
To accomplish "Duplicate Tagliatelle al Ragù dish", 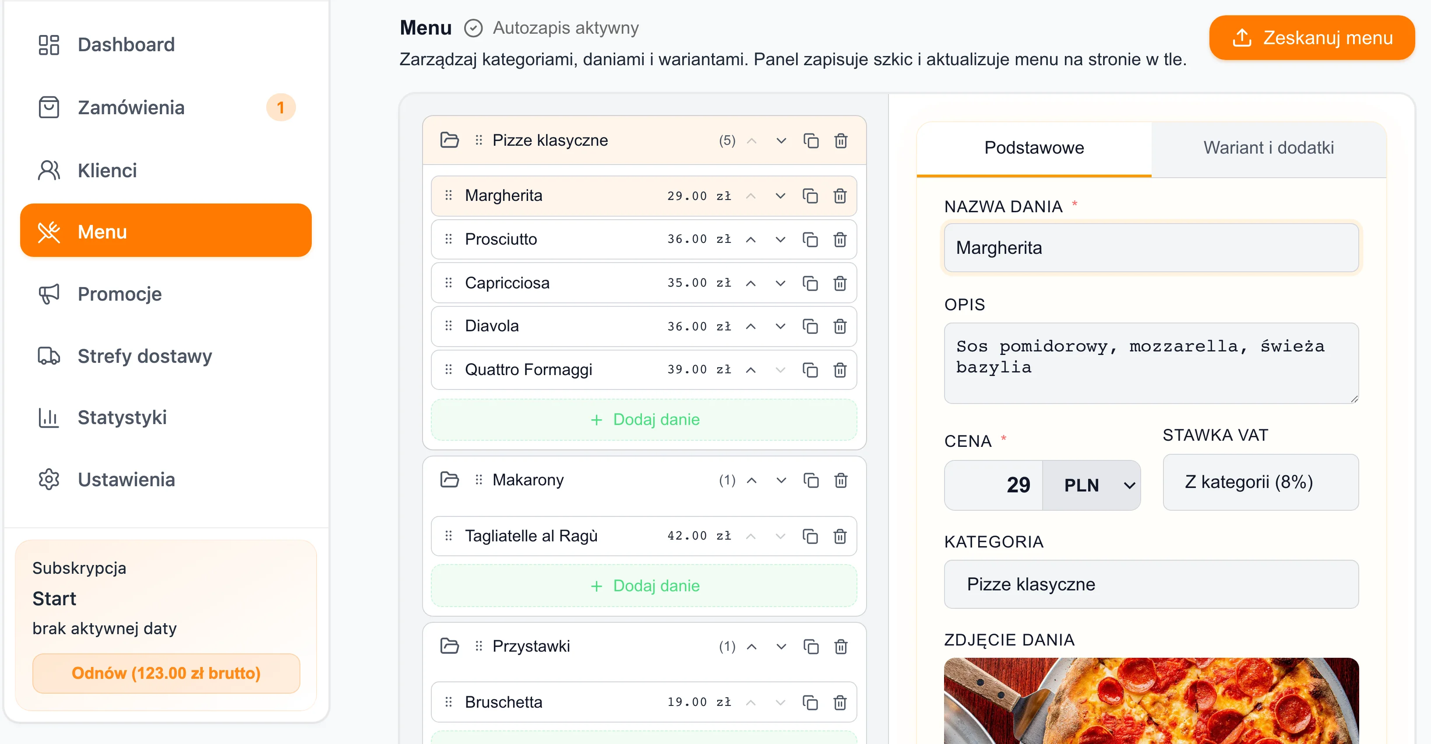I will pos(810,537).
